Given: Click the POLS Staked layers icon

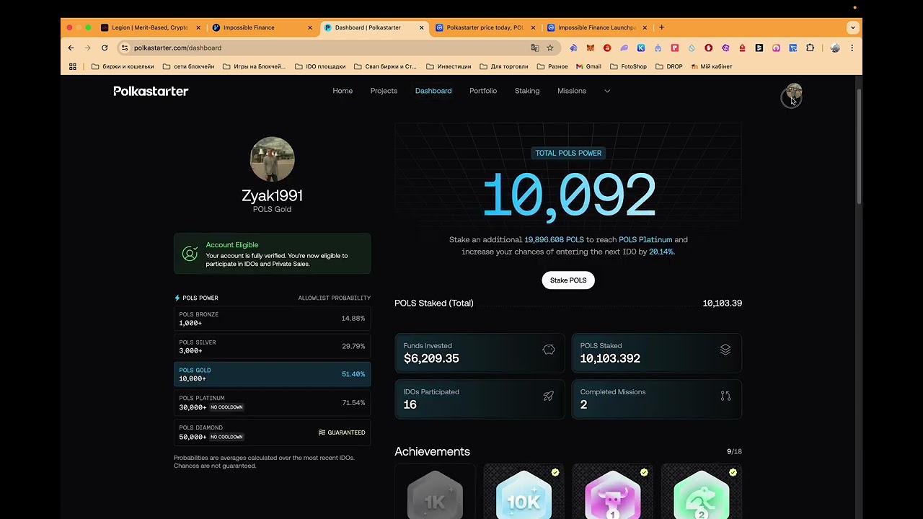Looking at the screenshot, I should 725,350.
